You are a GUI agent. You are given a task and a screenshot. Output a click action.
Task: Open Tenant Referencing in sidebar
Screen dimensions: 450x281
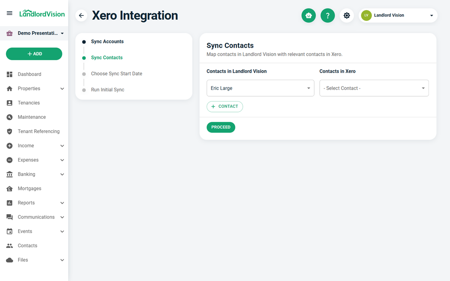[x=39, y=131]
